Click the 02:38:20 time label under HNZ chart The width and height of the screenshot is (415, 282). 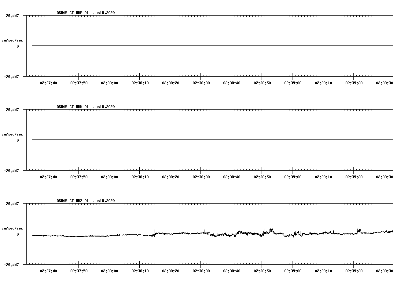tap(171, 271)
